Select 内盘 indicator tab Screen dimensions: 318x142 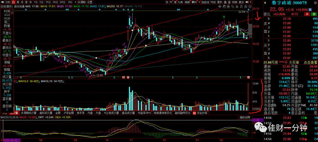point(90,113)
